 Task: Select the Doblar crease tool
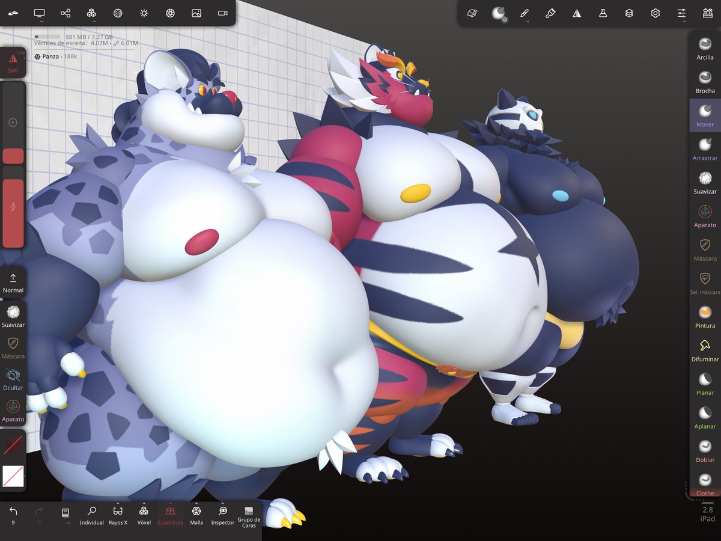point(705,452)
